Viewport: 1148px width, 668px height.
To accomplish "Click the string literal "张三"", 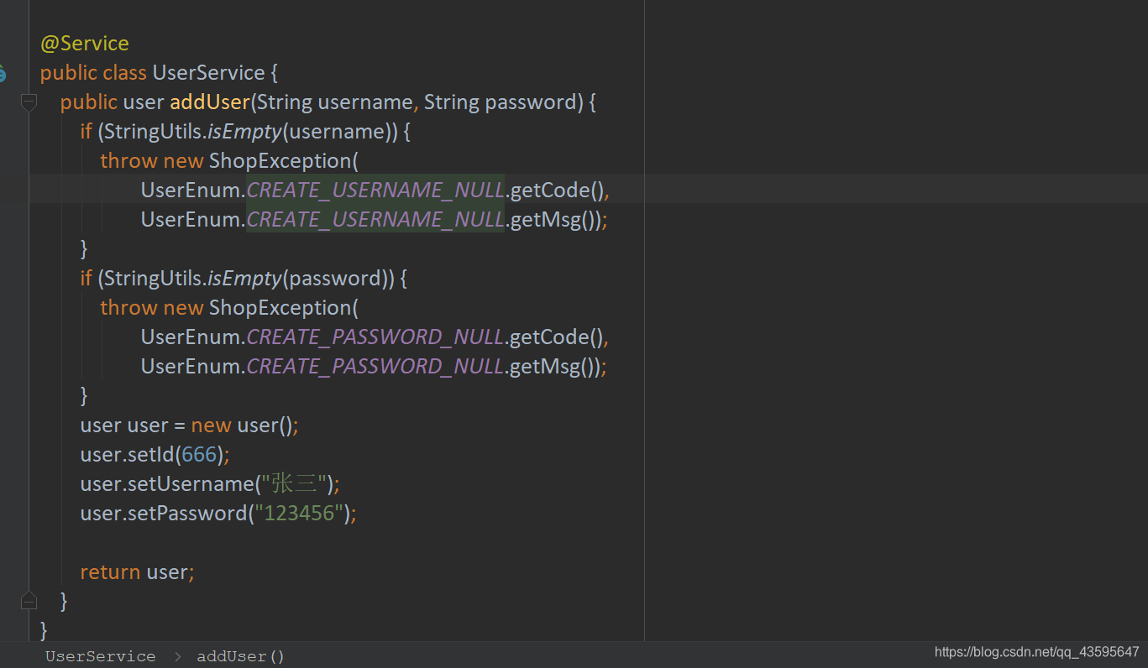I will (293, 484).
